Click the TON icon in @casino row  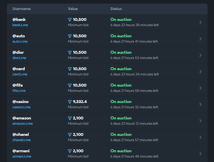coord(70,102)
